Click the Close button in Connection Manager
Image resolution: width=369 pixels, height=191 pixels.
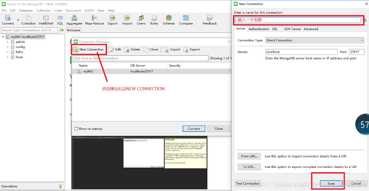pos(219,129)
